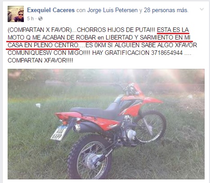Open the Exequiel Caceres profile name link
This screenshot has width=210, height=183.
[x=51, y=10]
